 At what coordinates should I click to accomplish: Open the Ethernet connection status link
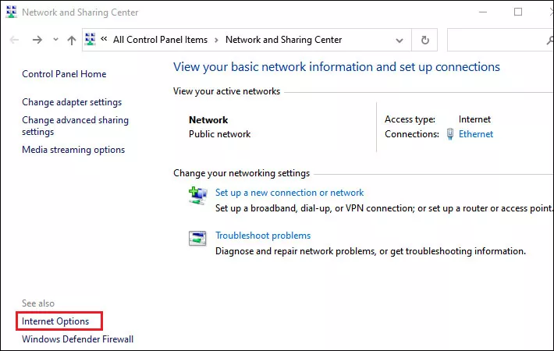tap(475, 134)
